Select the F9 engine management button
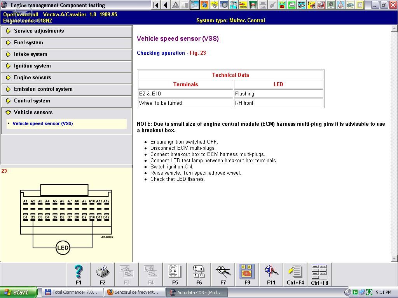Screen dimensions: 398x298 (247, 274)
